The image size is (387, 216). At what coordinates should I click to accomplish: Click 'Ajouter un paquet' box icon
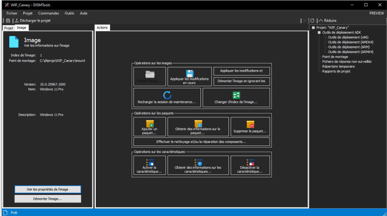coord(150,124)
